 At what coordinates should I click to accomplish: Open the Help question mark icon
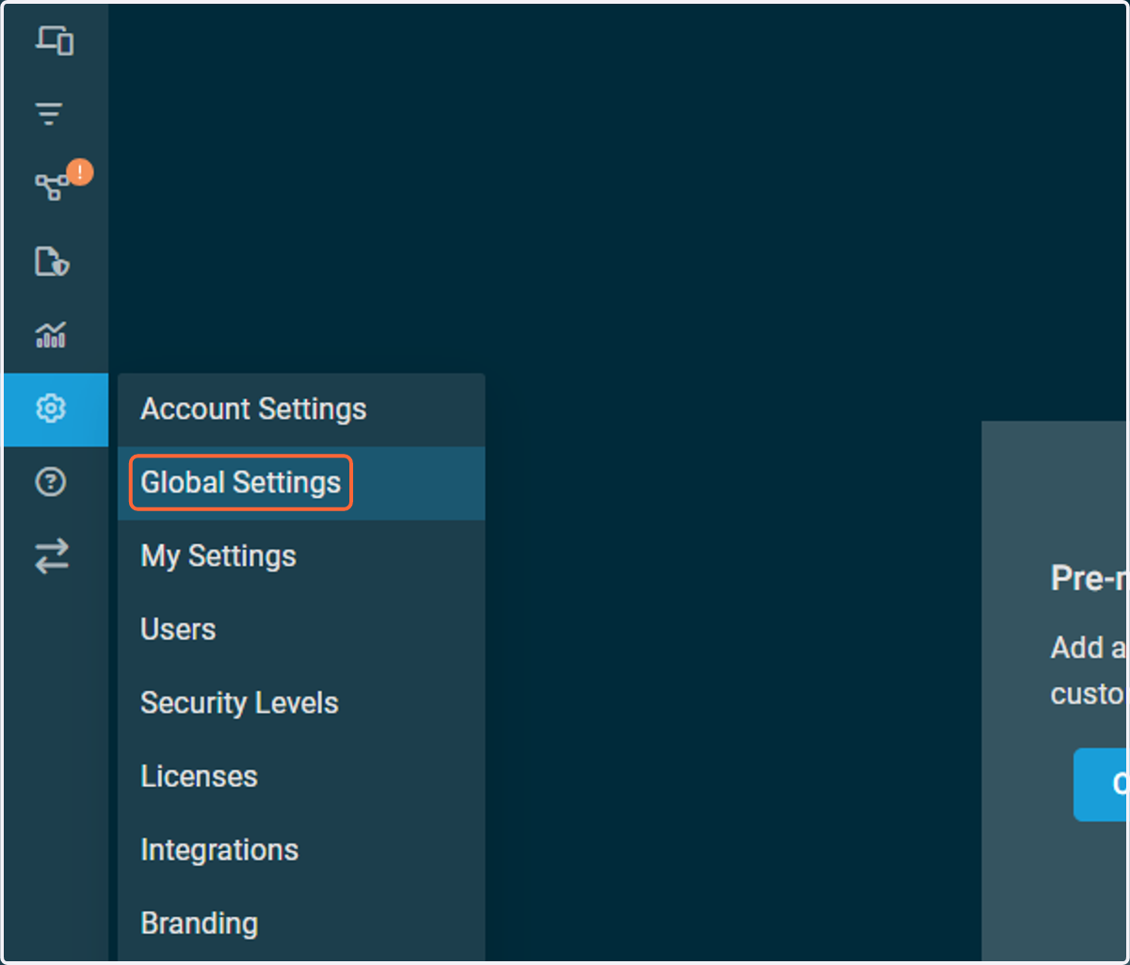click(50, 482)
